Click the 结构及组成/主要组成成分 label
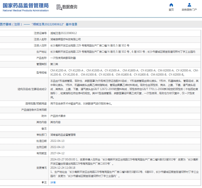This screenshot has height=188, width=202. point(32,89)
